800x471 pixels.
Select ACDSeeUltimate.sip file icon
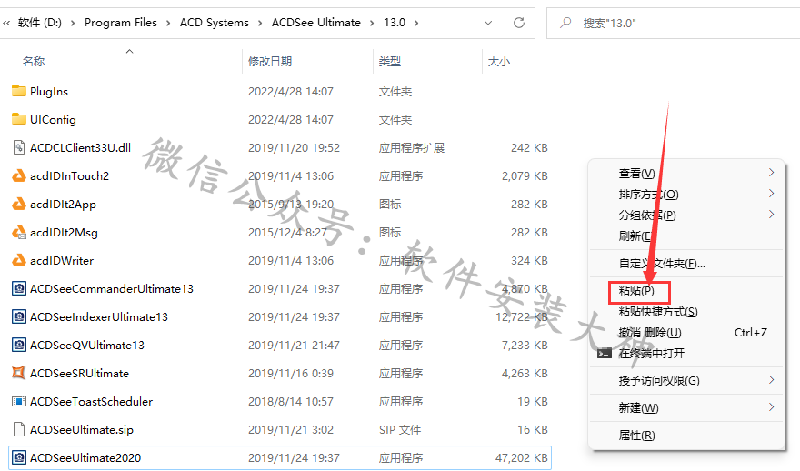(19, 430)
